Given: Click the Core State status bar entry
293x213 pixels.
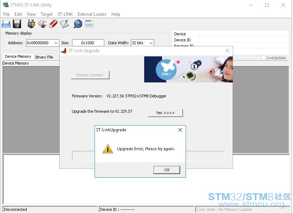Looking at the screenshot, I should [243, 209].
